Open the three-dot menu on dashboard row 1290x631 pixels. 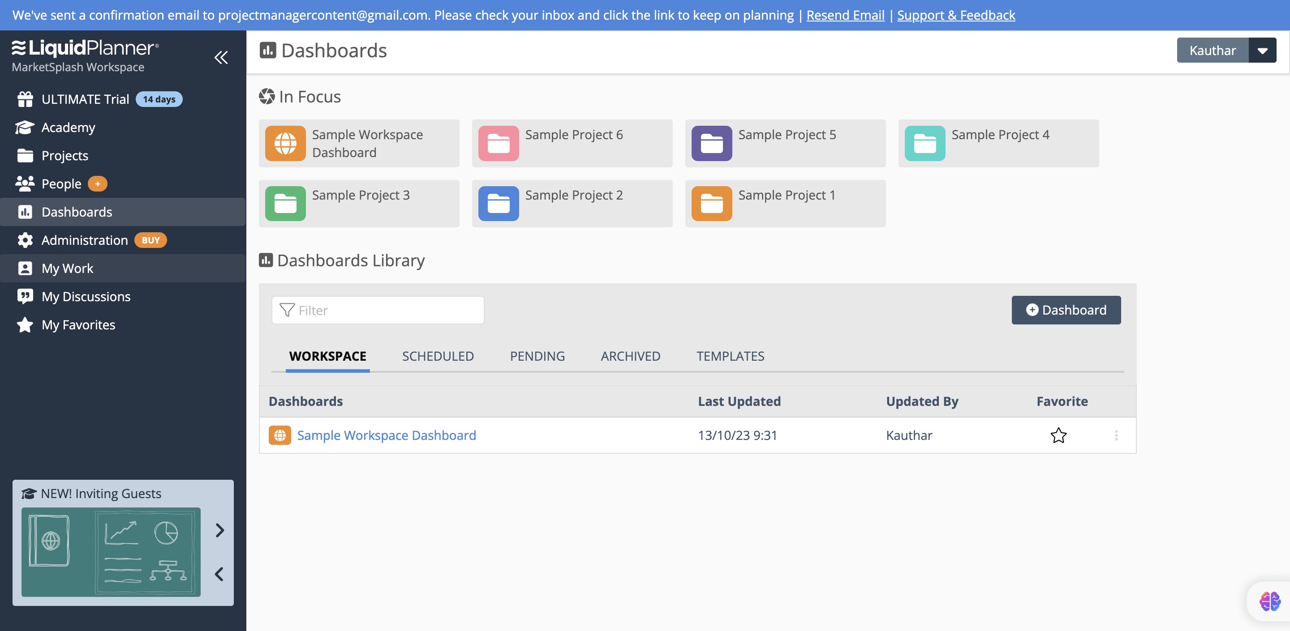pyautogui.click(x=1116, y=435)
